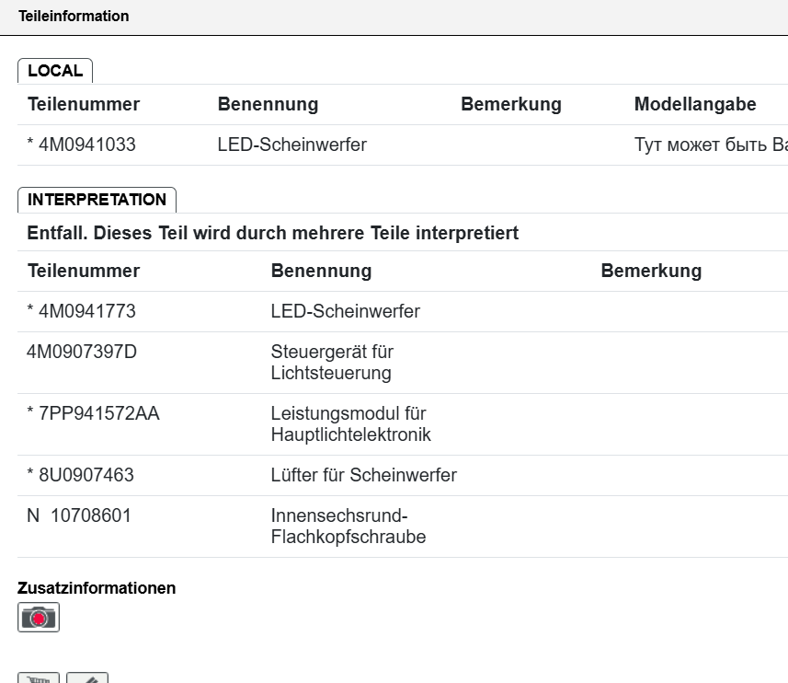The image size is (788, 683).
Task: Click Steuergerät für Lichtsteuerung description
Action: tap(332, 363)
